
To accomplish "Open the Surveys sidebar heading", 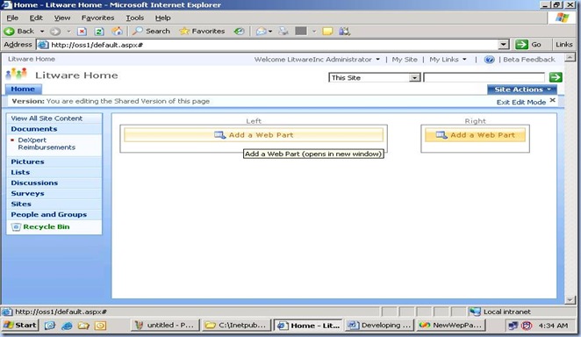I will pyautogui.click(x=27, y=193).
